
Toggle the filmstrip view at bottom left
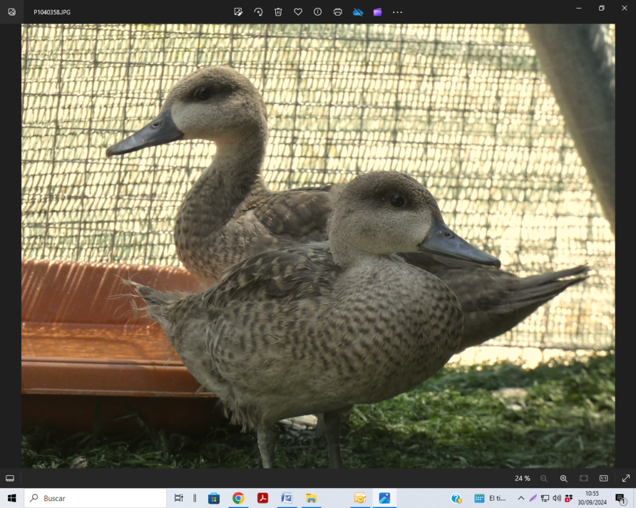point(10,478)
